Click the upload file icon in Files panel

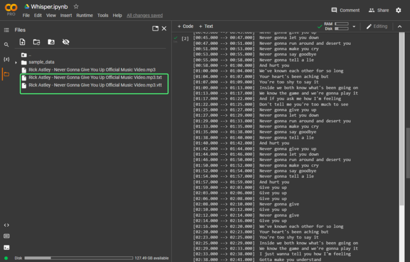click(x=22, y=42)
